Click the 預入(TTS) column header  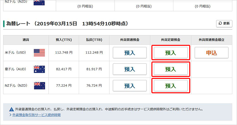pyautogui.click(x=64, y=40)
